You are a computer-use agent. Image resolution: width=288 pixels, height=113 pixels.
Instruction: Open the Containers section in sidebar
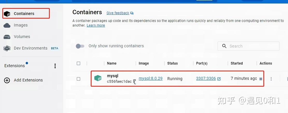point(24,13)
